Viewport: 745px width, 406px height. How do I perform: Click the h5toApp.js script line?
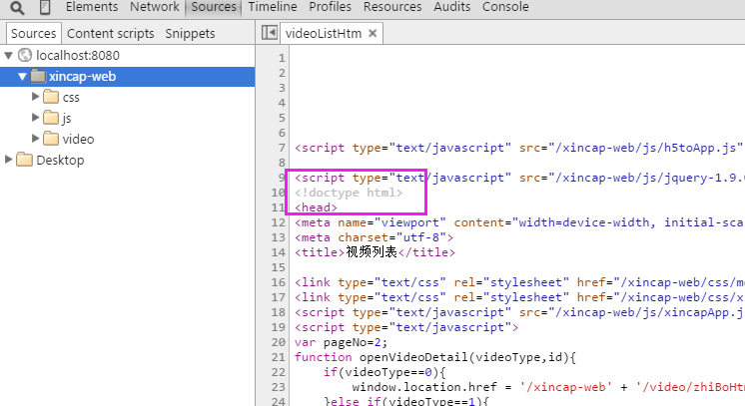(519, 149)
